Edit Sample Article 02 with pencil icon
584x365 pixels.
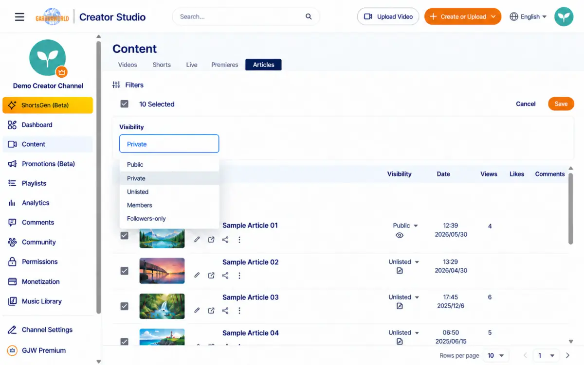pos(197,275)
